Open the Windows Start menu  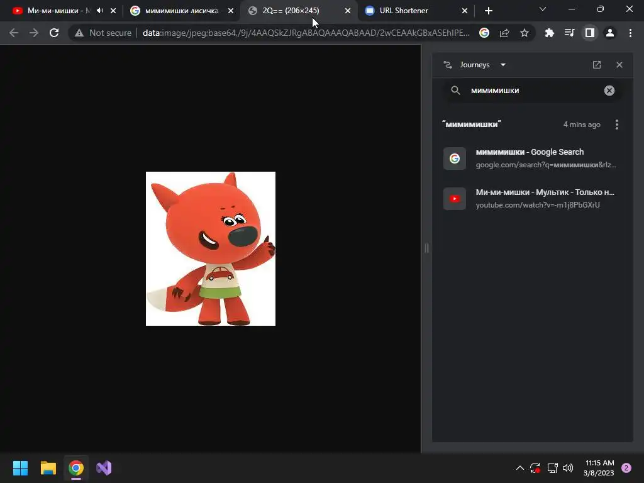pos(20,468)
